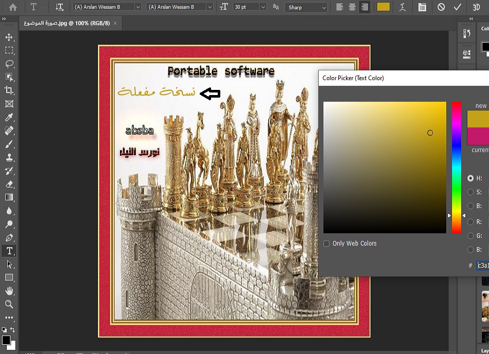Click the hex color input field

(483, 265)
